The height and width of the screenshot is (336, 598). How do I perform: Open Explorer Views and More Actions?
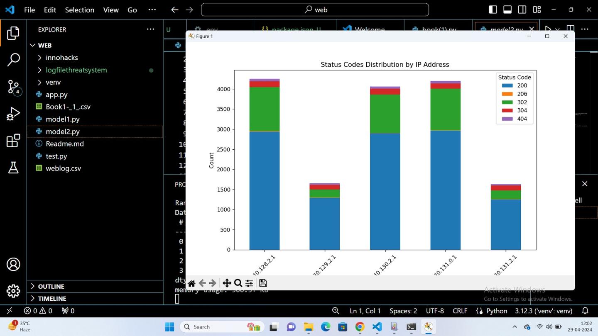click(150, 29)
